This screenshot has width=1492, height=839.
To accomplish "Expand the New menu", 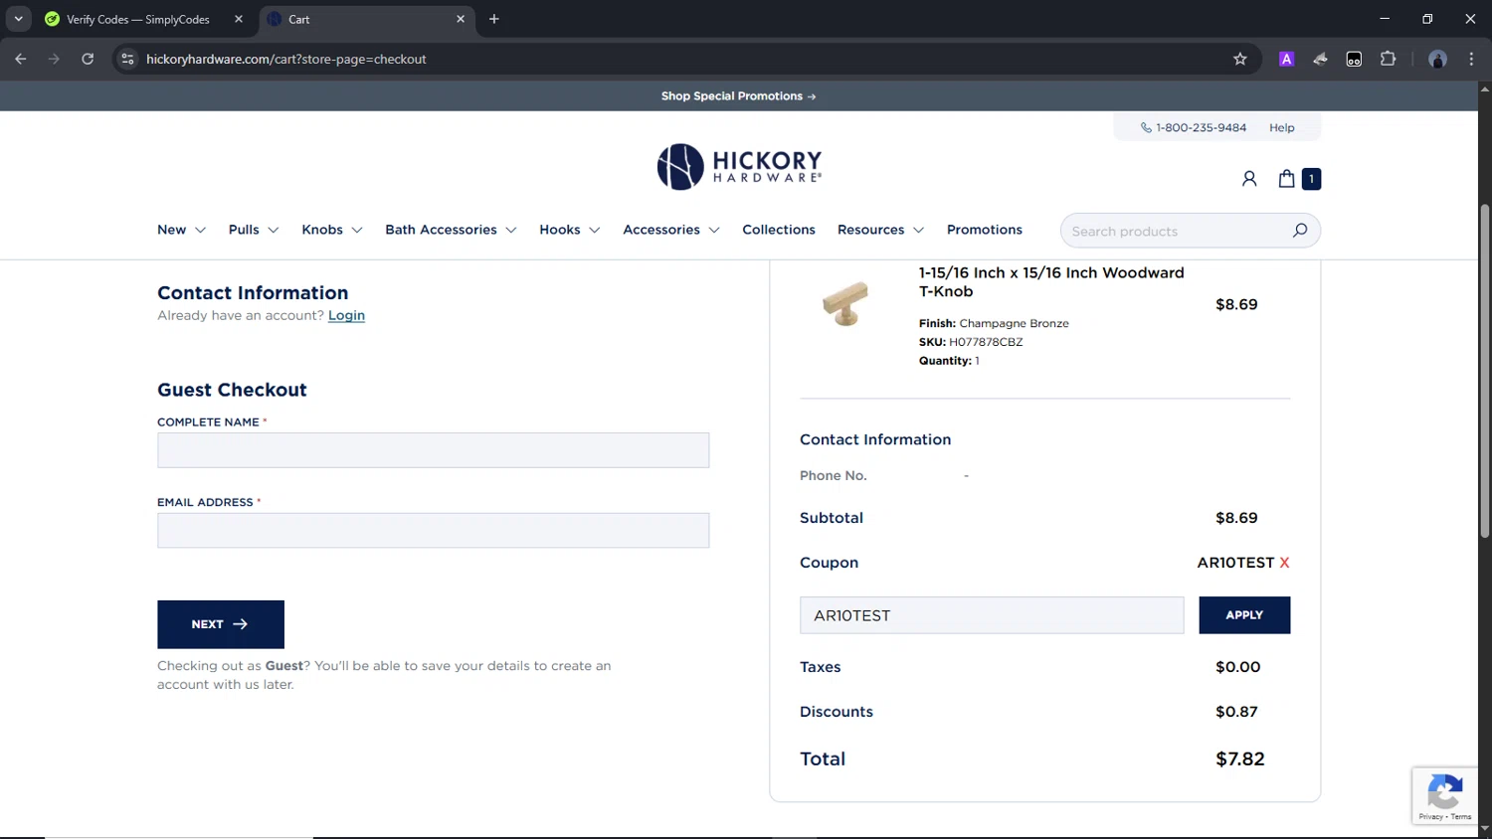I will tap(181, 230).
